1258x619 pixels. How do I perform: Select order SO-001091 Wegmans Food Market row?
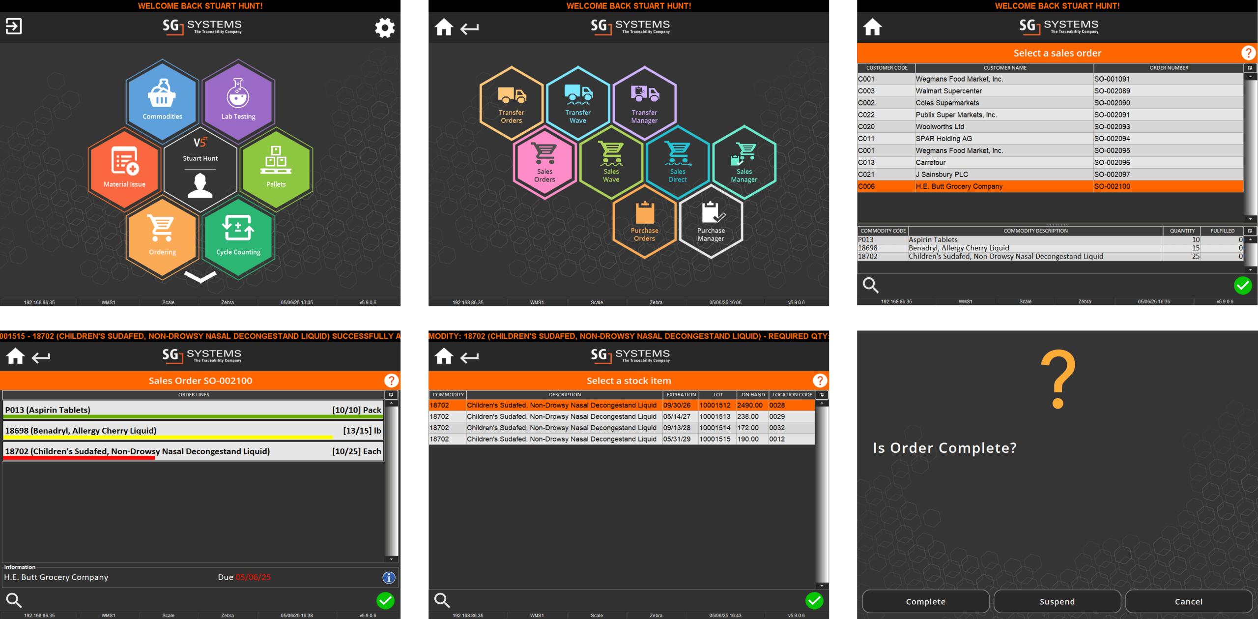(x=1050, y=79)
